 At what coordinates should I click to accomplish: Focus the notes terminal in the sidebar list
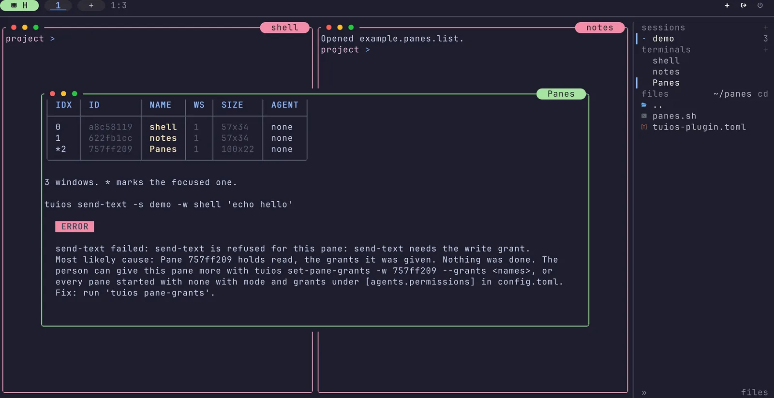click(x=666, y=72)
